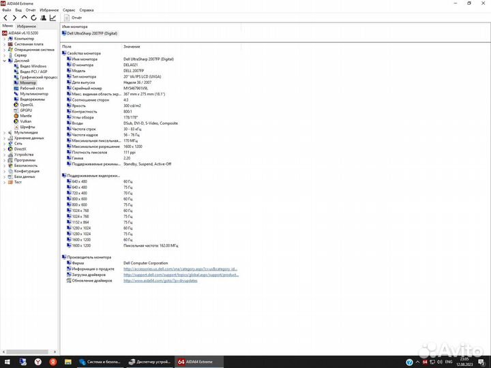
Task: Select Мультимонитор tree item
Action: (31, 94)
